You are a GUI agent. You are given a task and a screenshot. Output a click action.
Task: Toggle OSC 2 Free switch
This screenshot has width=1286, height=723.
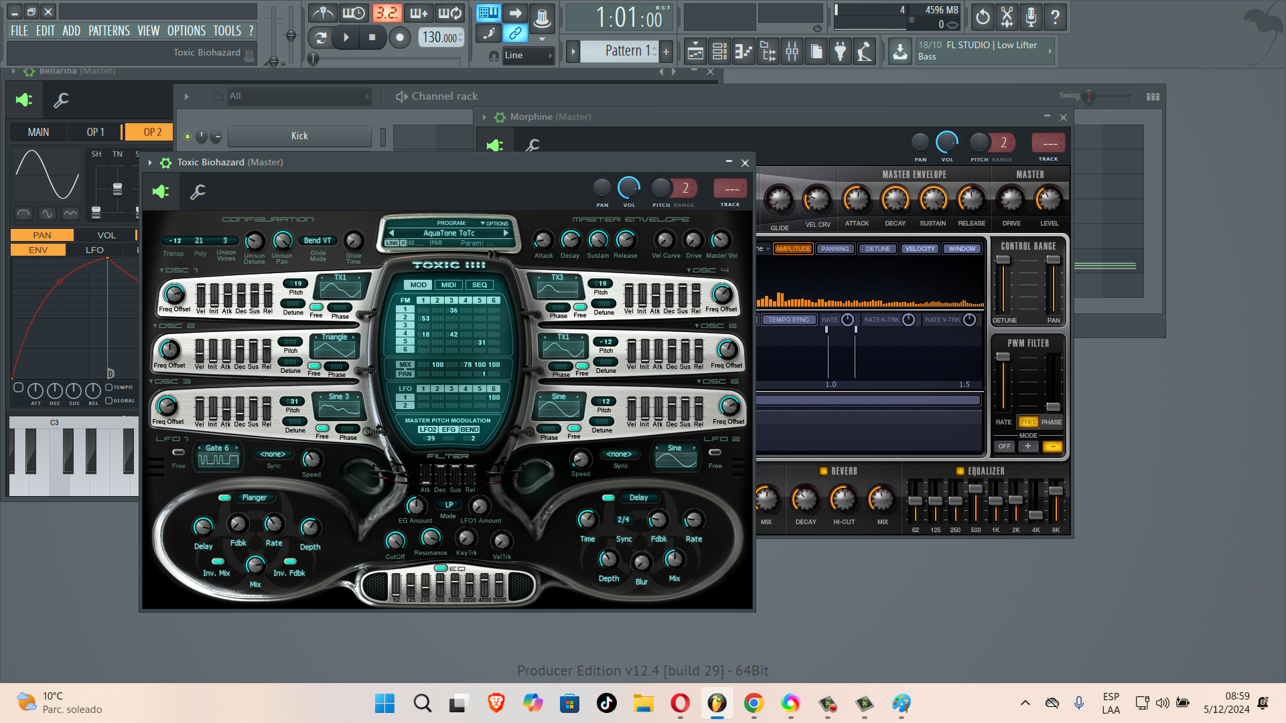click(314, 366)
